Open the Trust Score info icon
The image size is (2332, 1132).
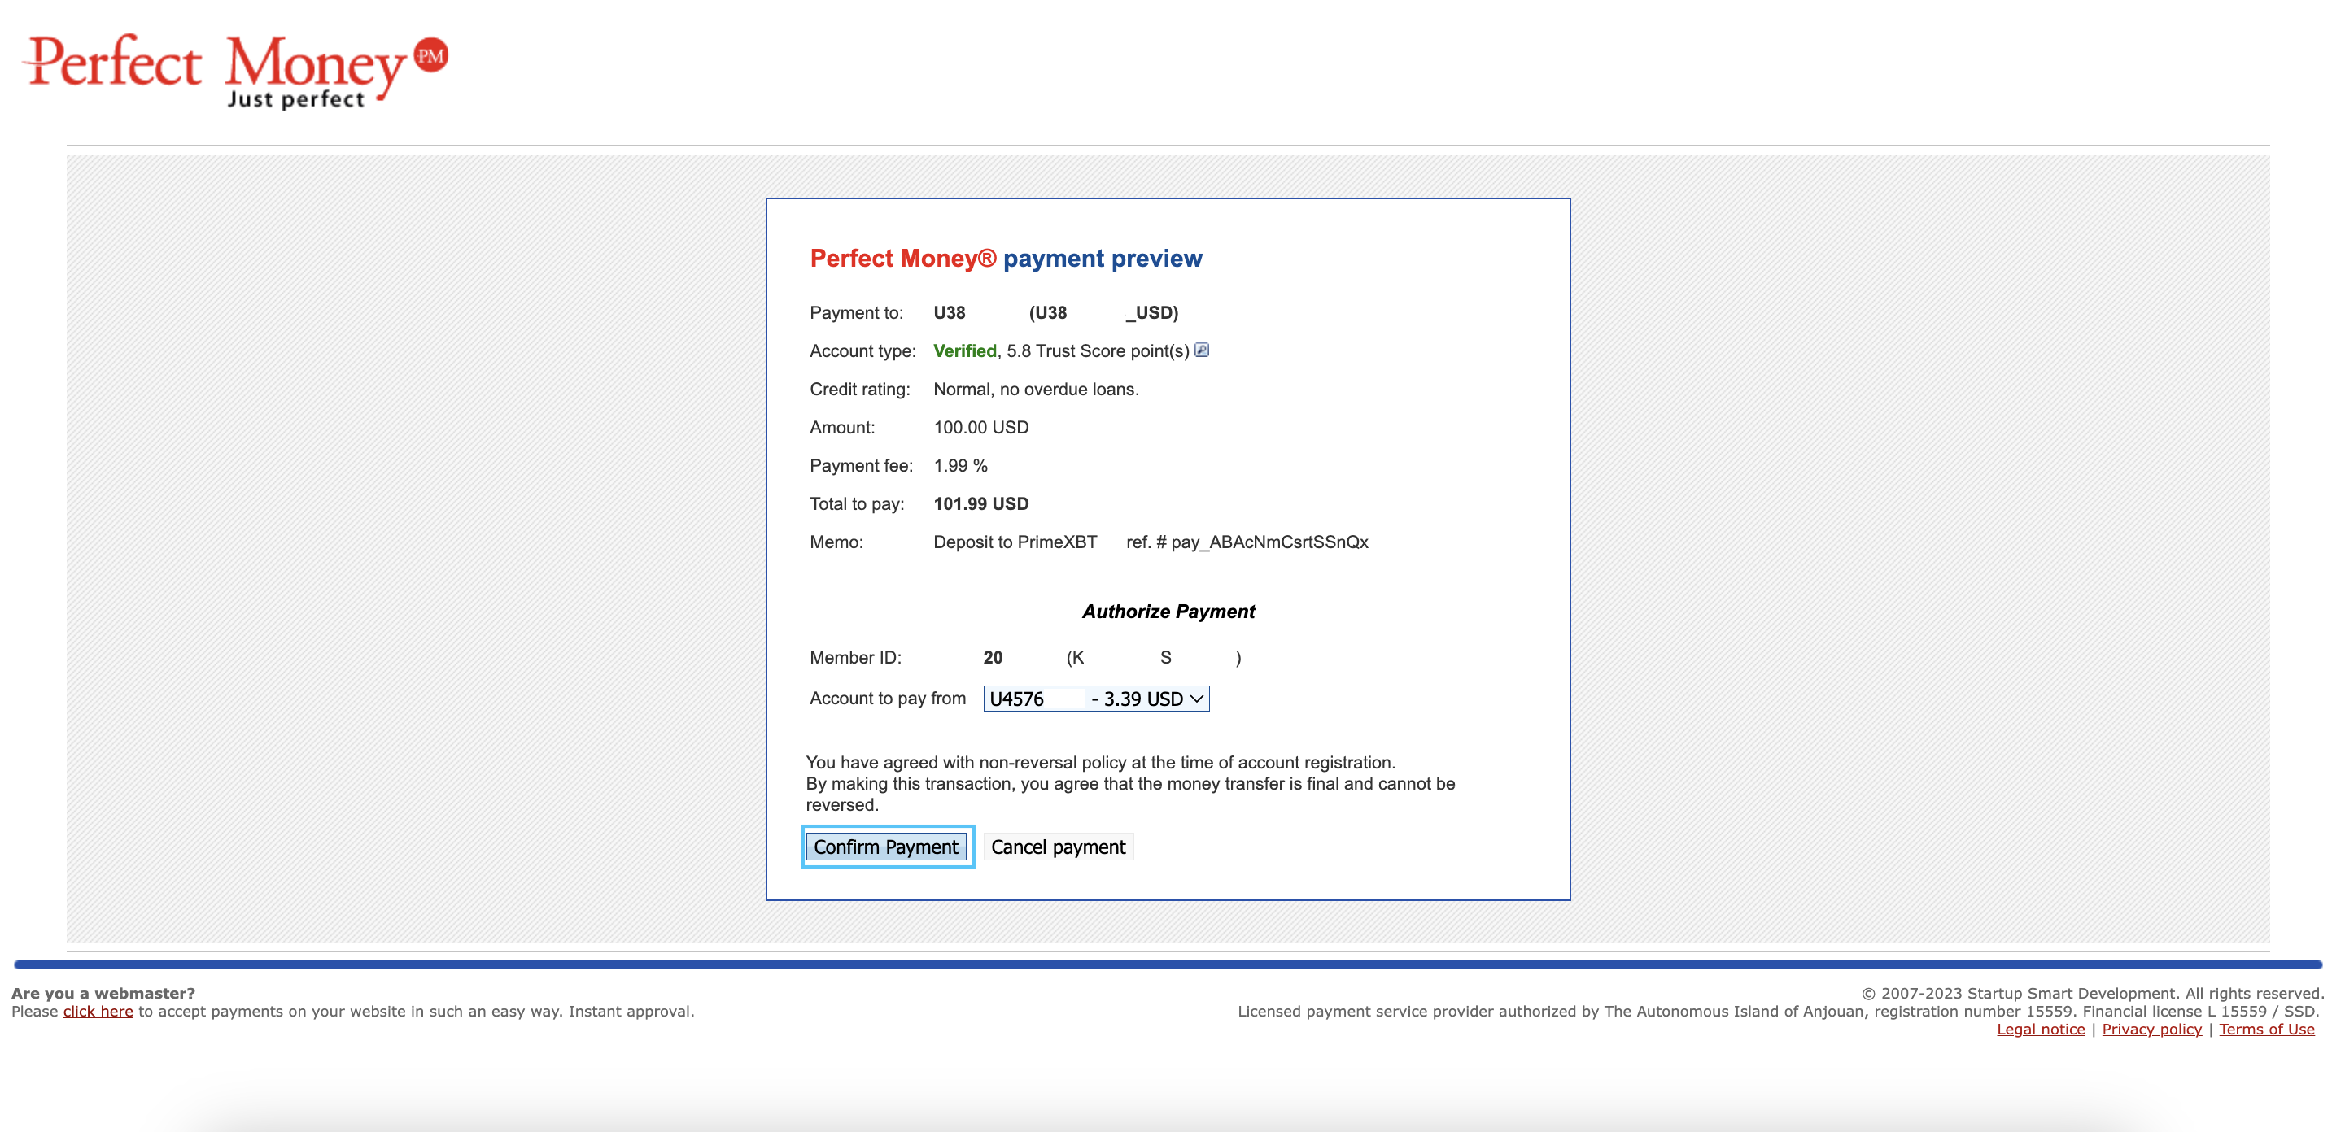click(1201, 350)
